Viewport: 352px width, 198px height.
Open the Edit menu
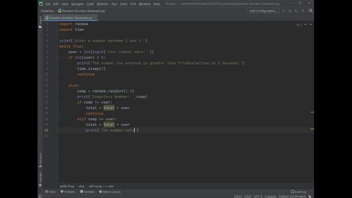coord(56,4)
